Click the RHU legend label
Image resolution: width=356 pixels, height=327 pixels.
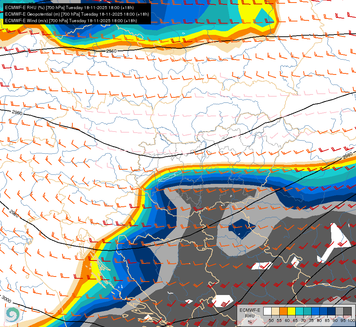pos(250,316)
